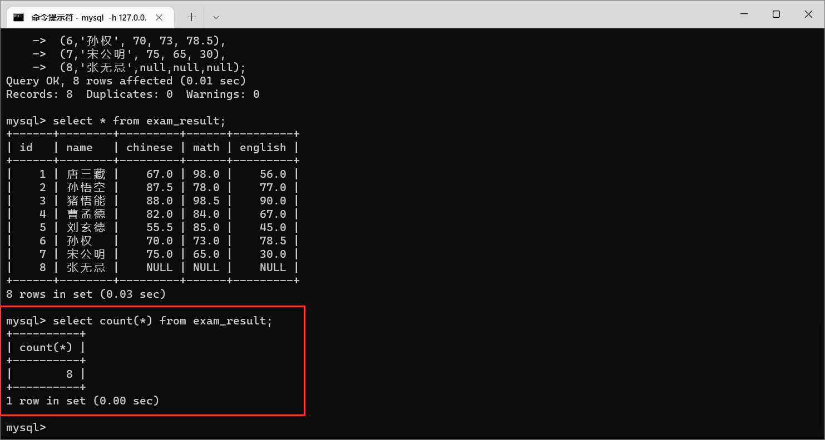
Task: Click the 'id' column header
Action: pos(26,147)
